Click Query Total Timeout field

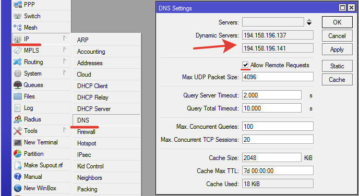[x=272, y=108]
